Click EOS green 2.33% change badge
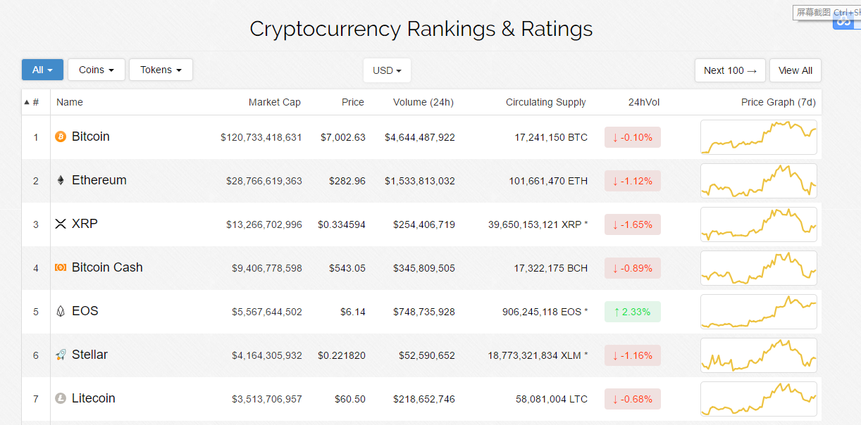The image size is (861, 425). 632,312
